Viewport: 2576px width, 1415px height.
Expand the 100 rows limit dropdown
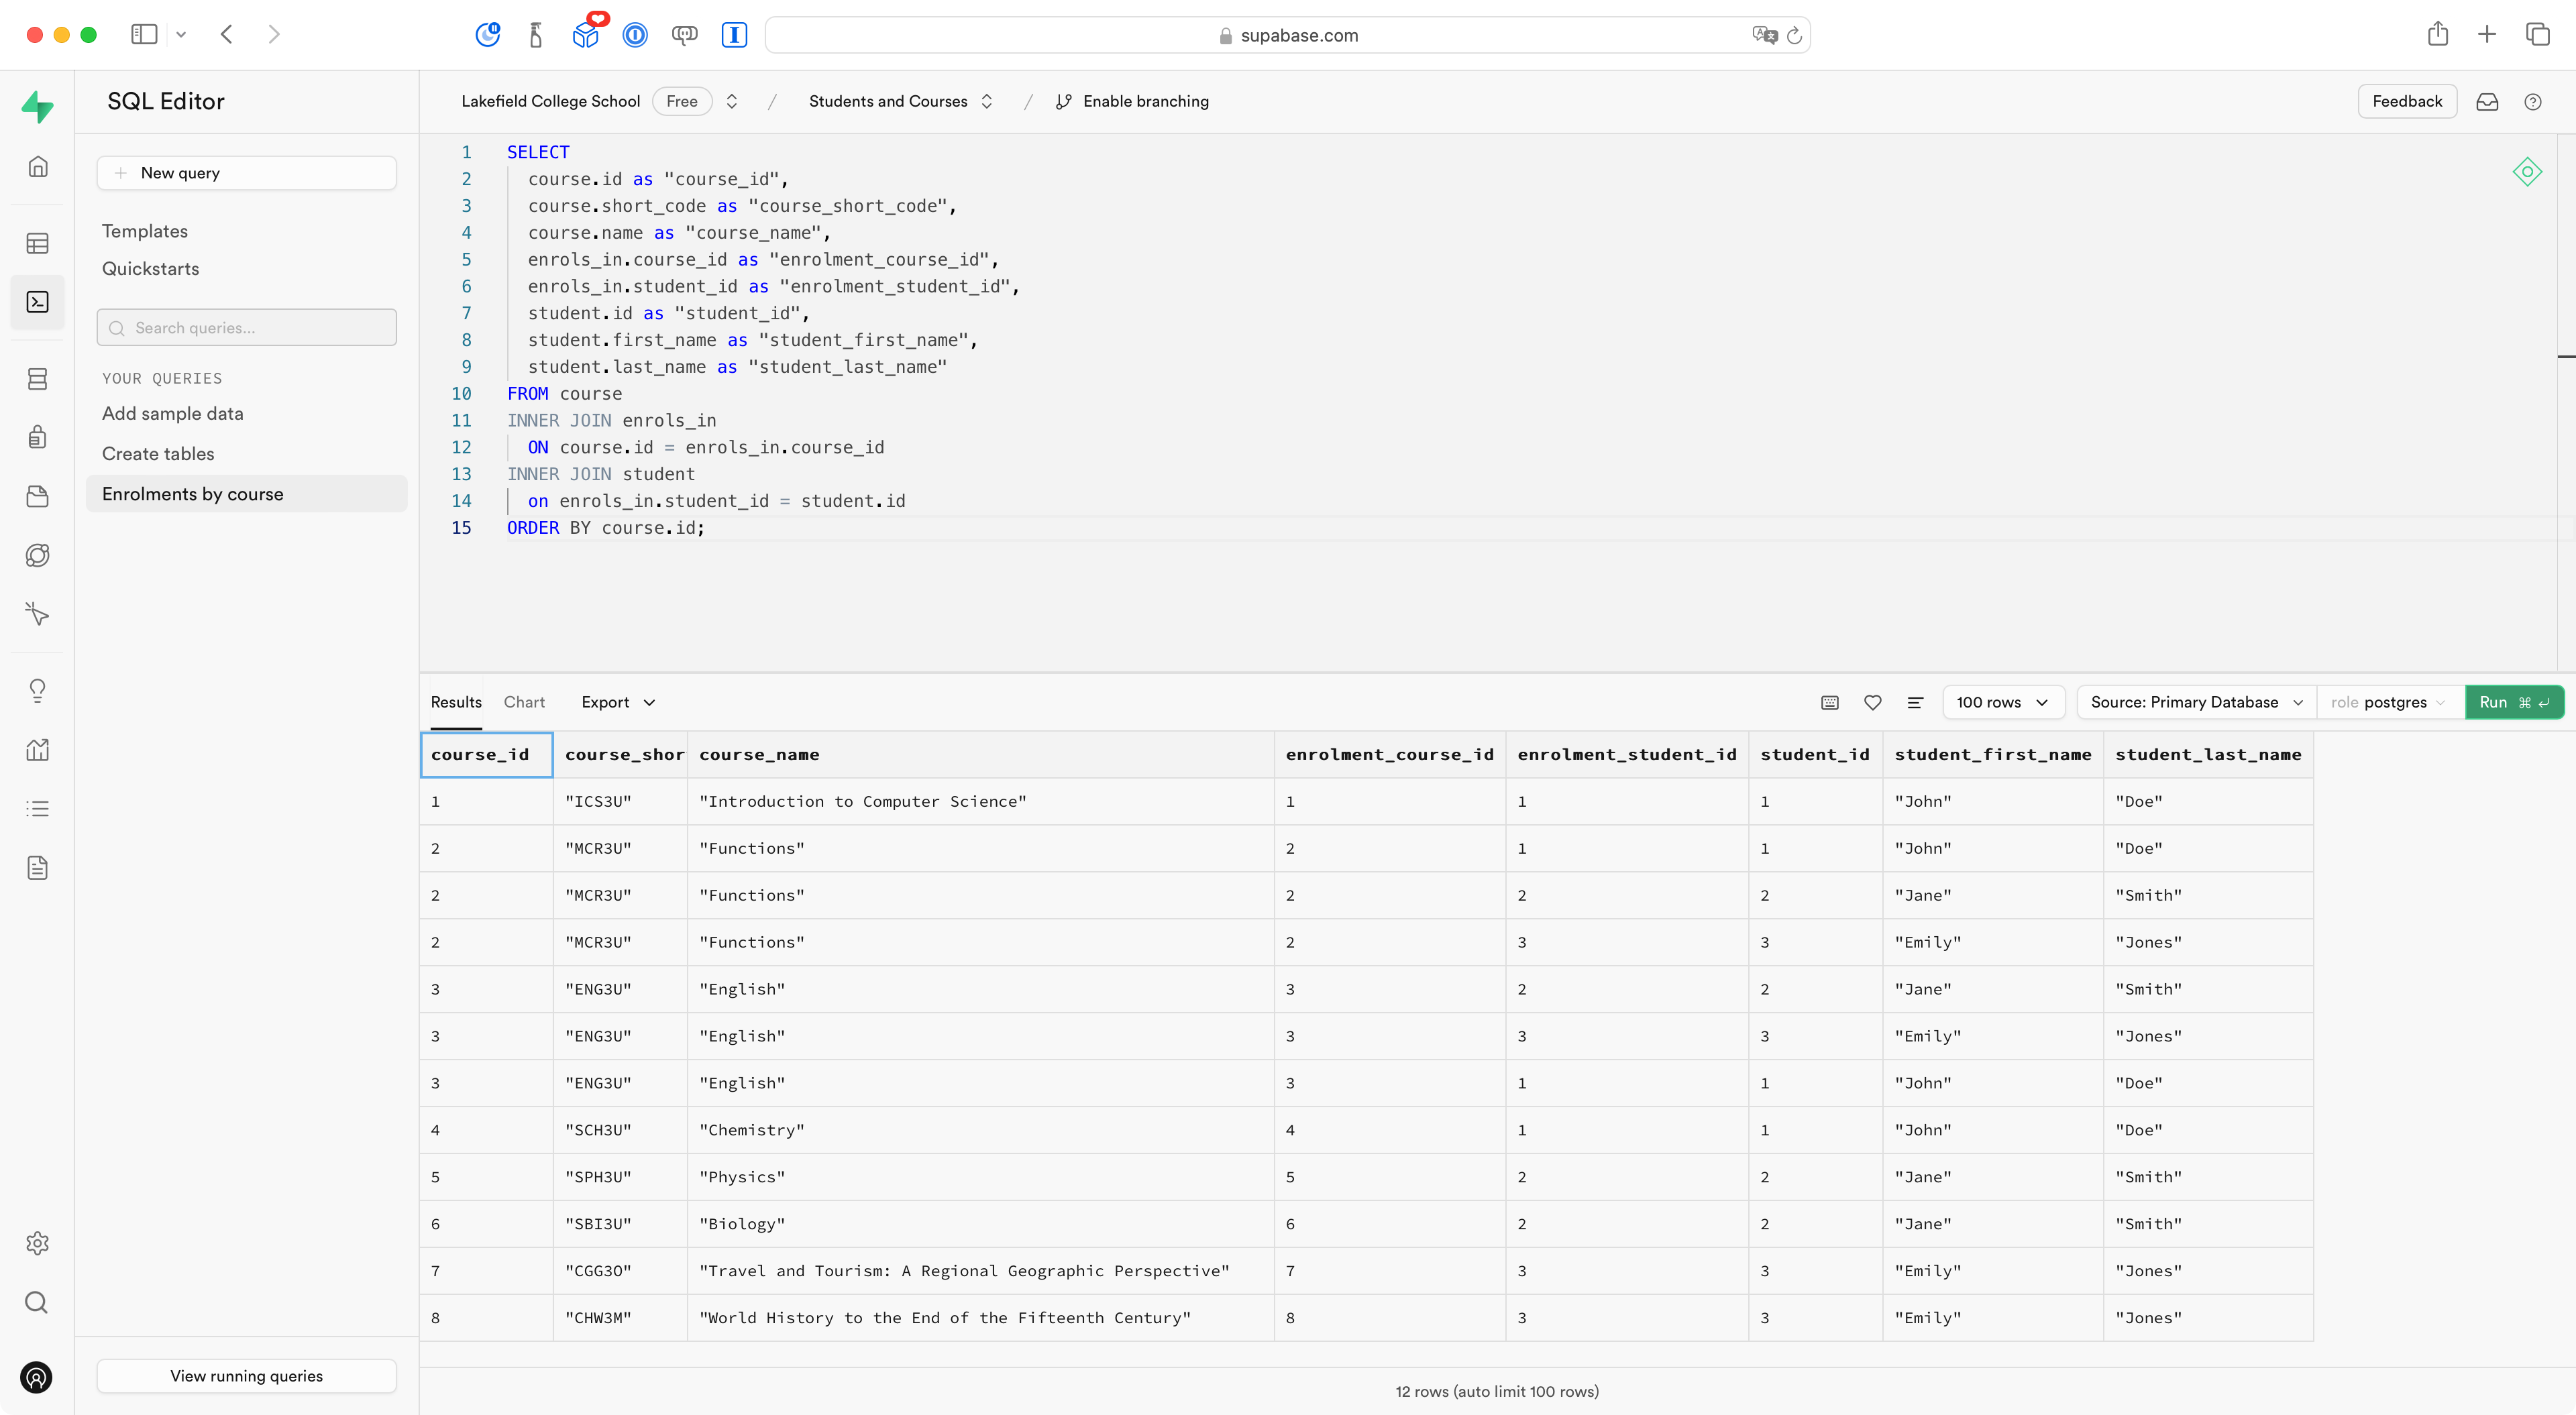click(x=2001, y=702)
